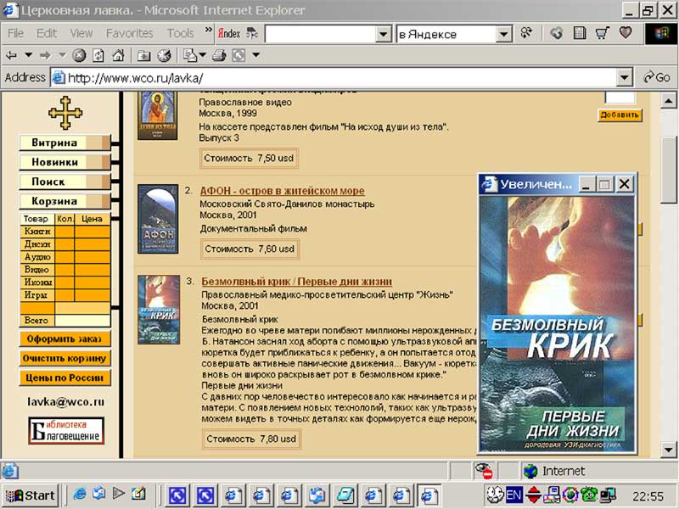Screen dimensions: 679x509
Task: Click the Show Desktop Quick Launch icon
Action: tap(138, 495)
